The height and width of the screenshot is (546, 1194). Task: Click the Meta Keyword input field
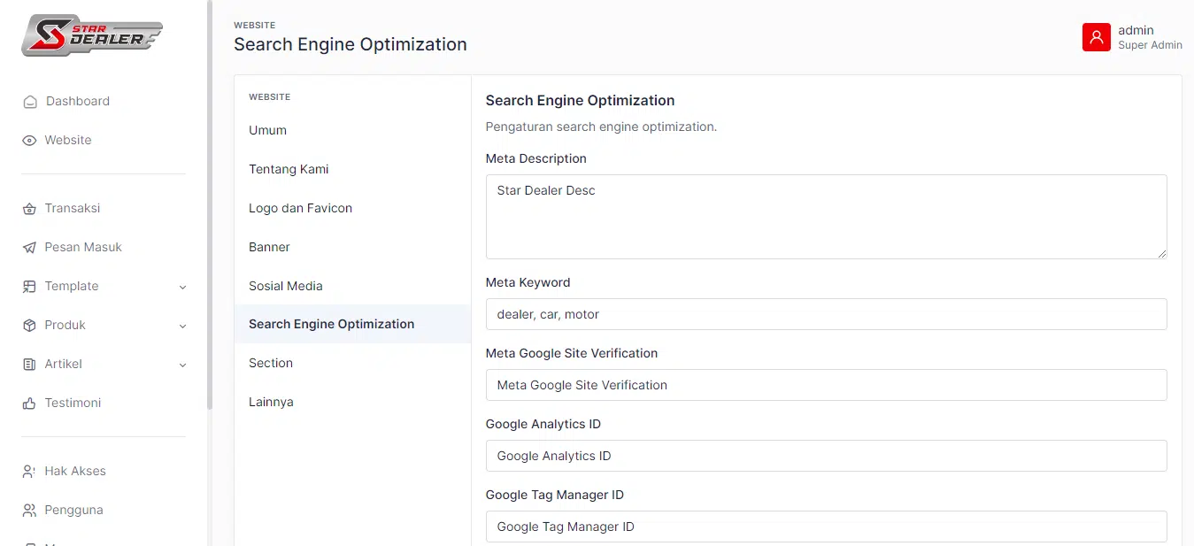(825, 314)
